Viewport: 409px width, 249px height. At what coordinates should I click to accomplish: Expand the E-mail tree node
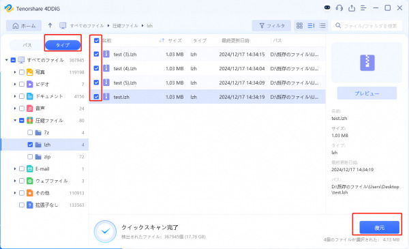pos(15,169)
